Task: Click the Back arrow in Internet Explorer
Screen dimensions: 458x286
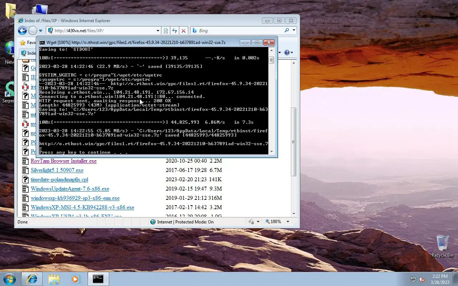Action: [x=22, y=31]
